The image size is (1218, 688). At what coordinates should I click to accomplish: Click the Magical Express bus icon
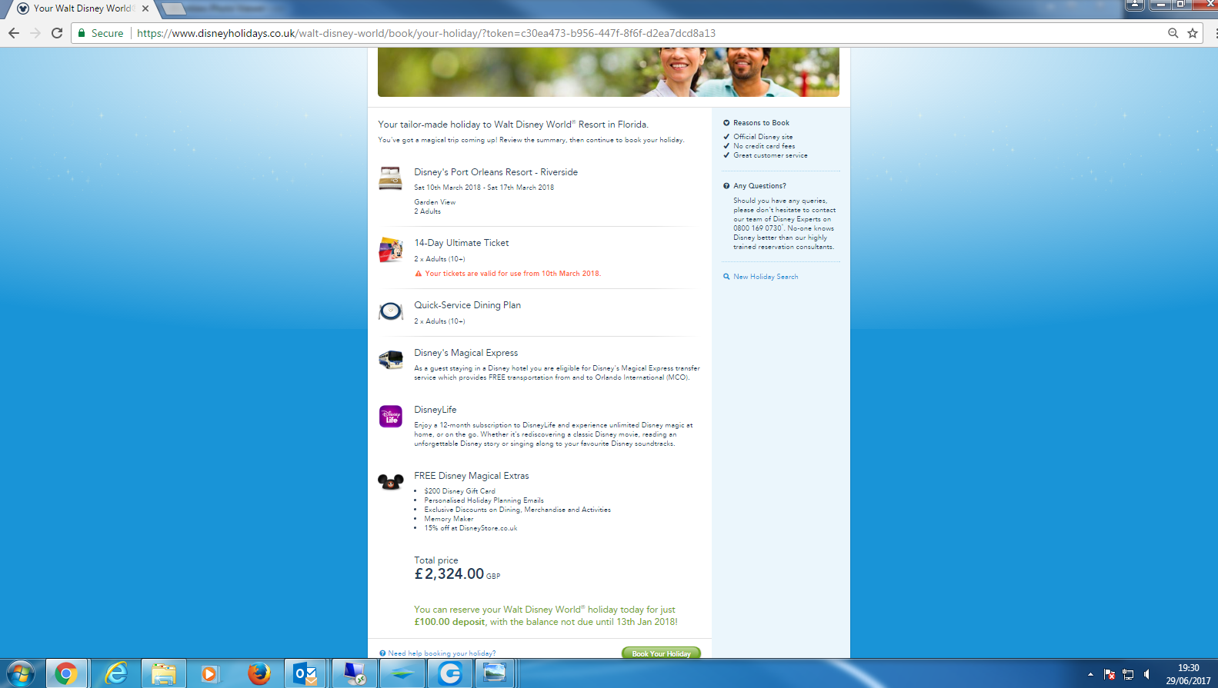coord(390,359)
